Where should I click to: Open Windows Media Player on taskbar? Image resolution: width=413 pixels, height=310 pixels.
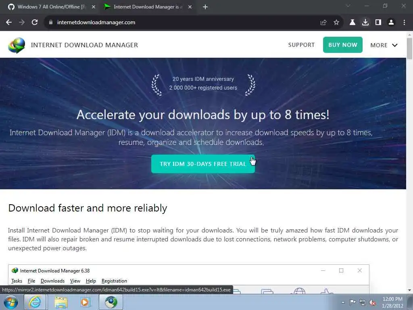click(x=86, y=302)
